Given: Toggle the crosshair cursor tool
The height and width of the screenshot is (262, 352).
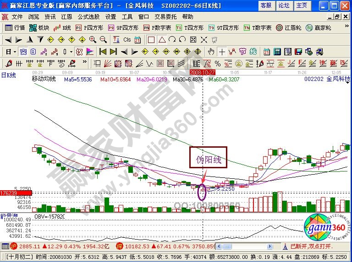Looking at the screenshot, I should 222,51.
